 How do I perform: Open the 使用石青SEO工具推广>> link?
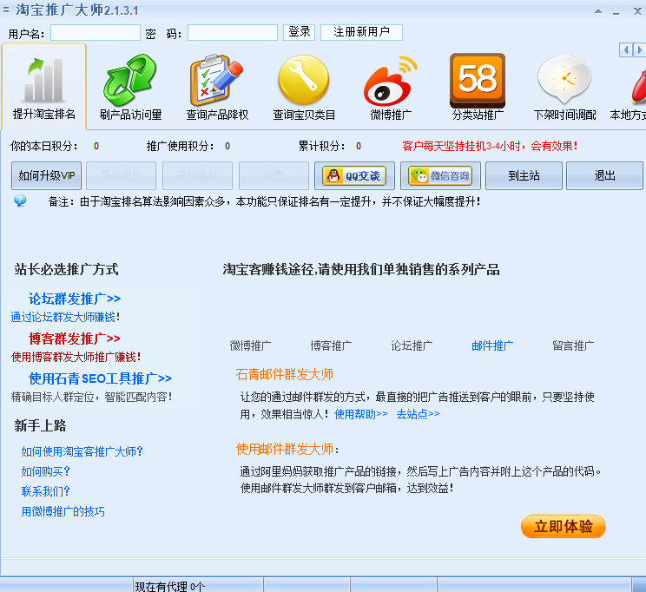100,378
